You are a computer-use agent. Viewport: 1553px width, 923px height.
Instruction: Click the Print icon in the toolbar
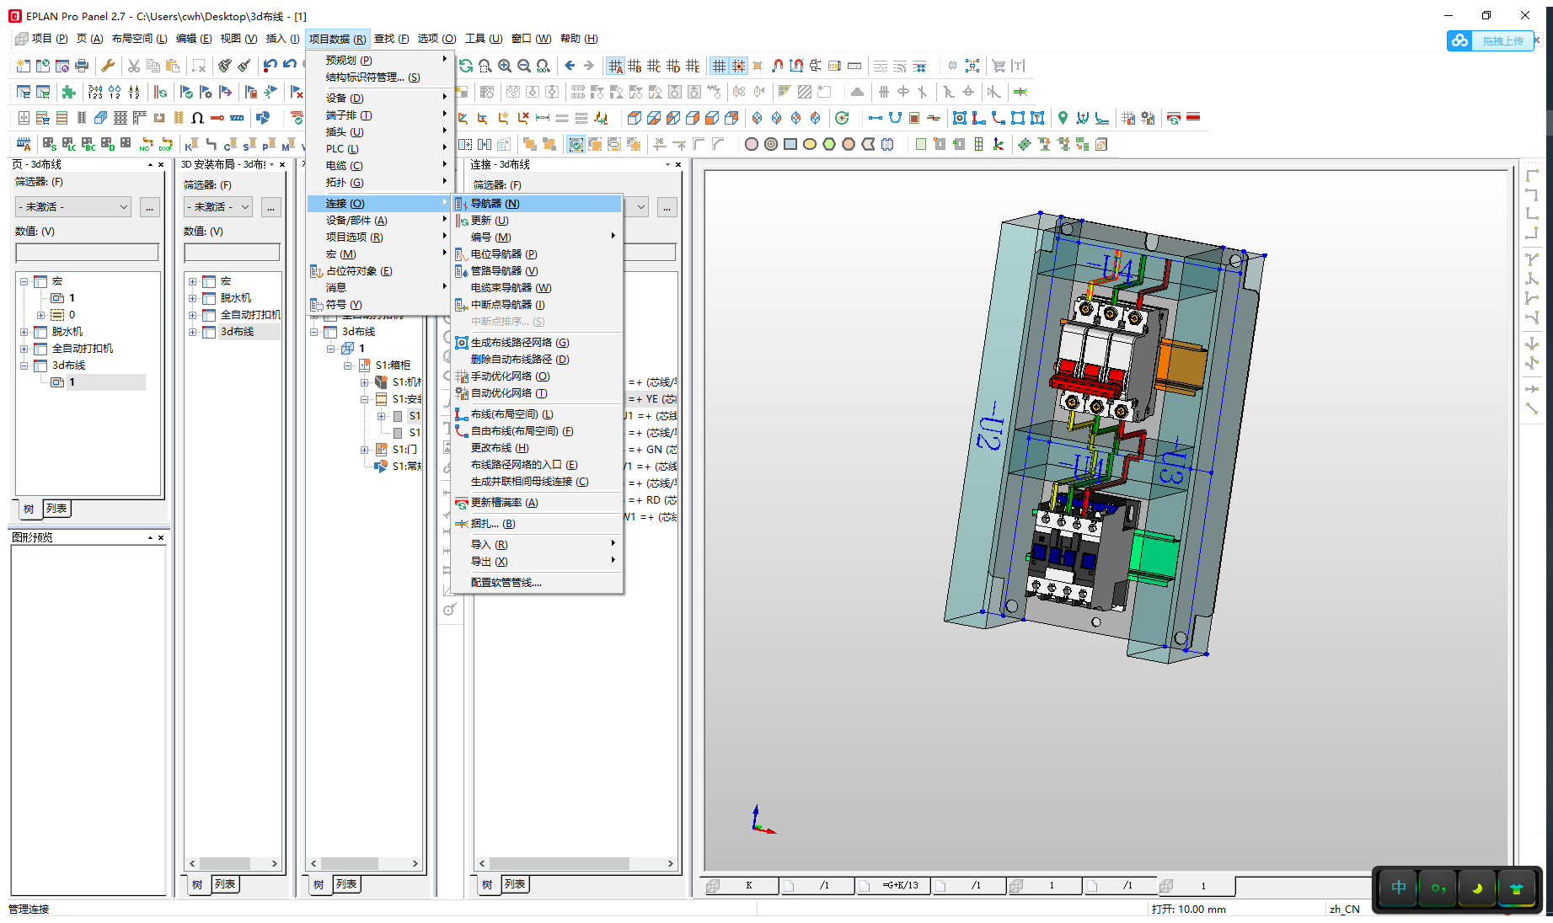[x=82, y=66]
